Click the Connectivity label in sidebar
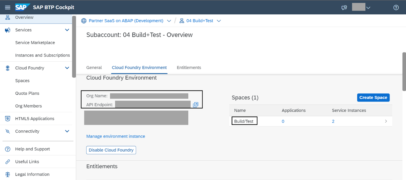Image resolution: width=406 pixels, height=180 pixels. tap(27, 131)
